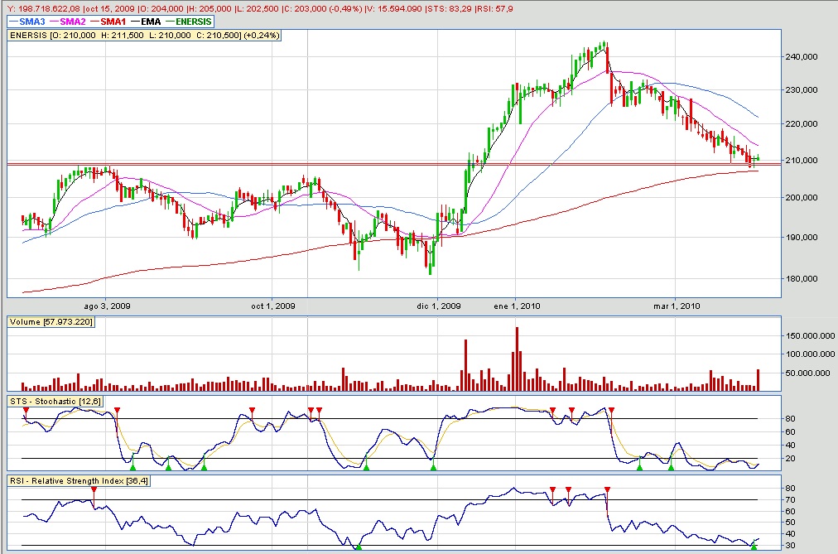The height and width of the screenshot is (554, 838).
Task: Click the Y: 198.718.622,08 header value
Action: [44, 8]
